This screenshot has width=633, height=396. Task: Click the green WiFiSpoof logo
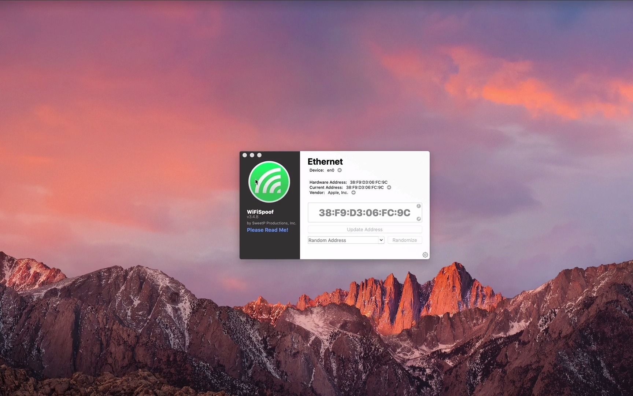click(269, 182)
